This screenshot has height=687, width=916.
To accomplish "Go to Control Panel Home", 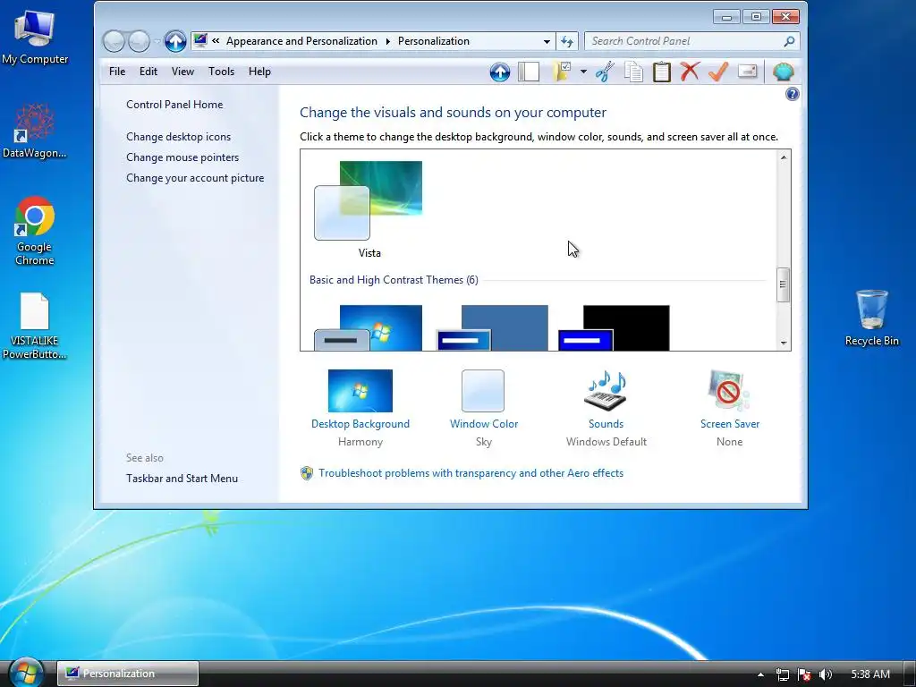I will [174, 105].
